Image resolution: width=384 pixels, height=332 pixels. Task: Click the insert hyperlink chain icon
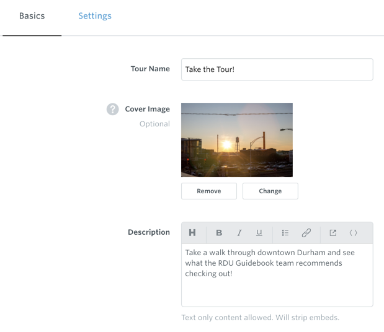306,233
